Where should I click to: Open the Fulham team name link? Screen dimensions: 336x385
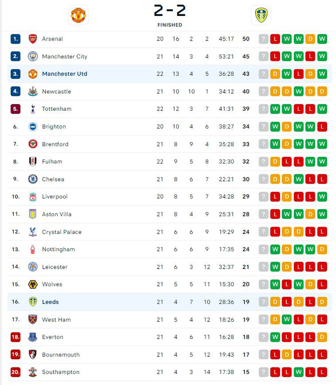coord(52,161)
